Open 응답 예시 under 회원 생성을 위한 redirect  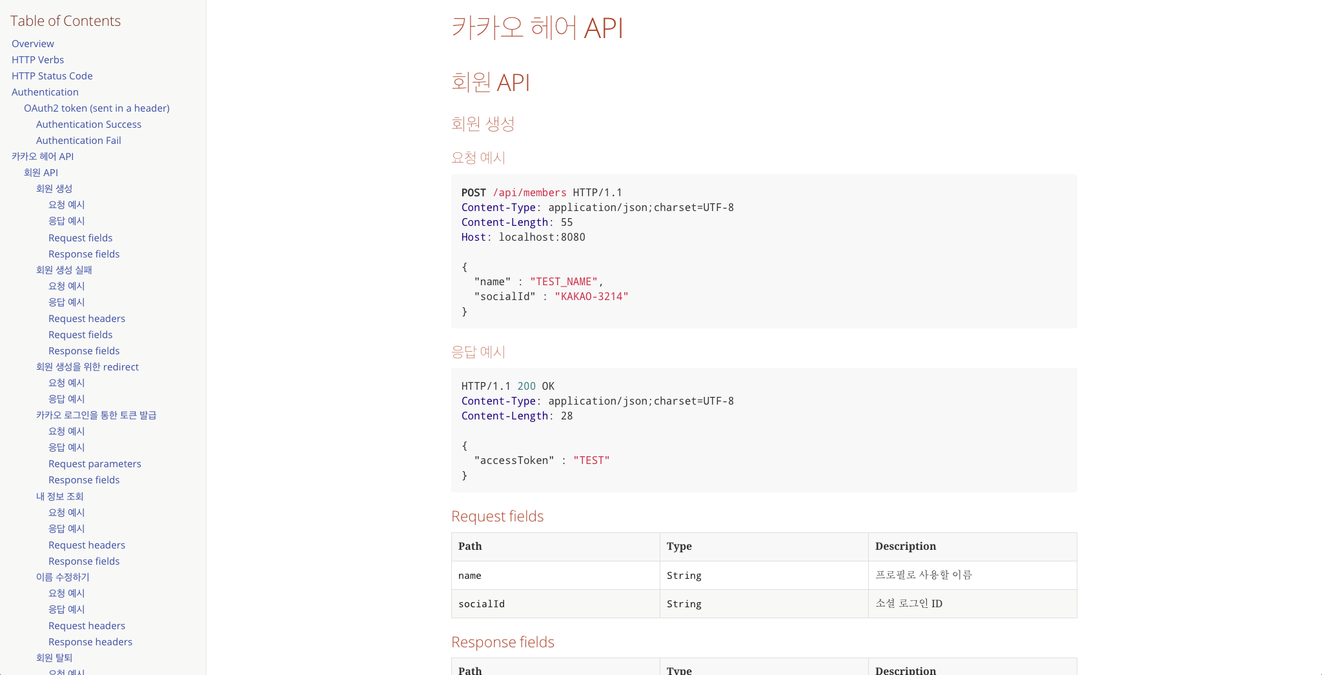click(66, 399)
